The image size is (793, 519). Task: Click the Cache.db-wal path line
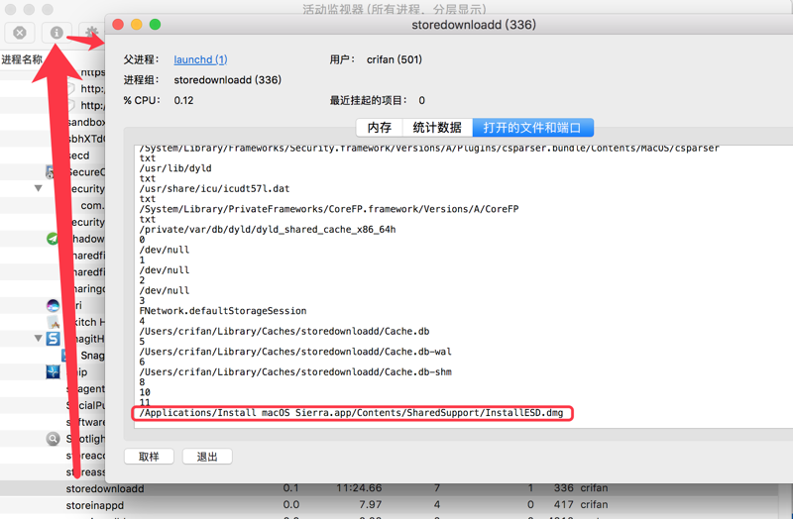click(x=295, y=352)
